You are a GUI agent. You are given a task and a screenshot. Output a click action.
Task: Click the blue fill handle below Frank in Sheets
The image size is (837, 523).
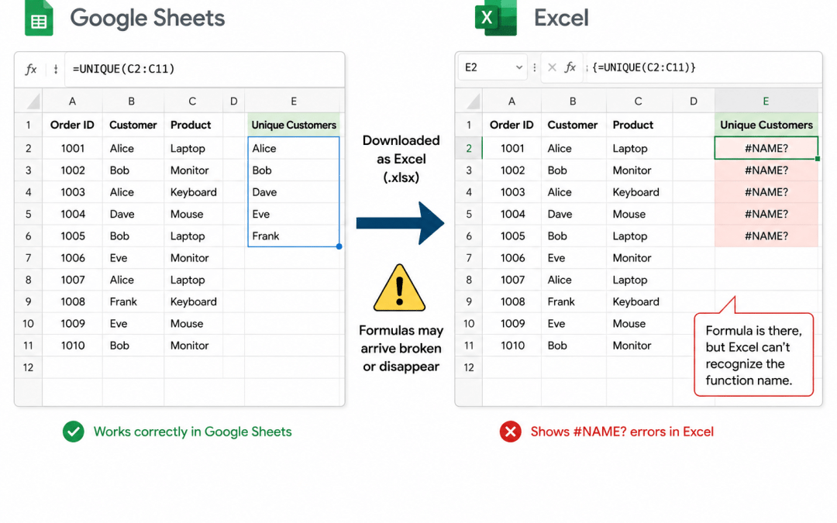coord(339,246)
